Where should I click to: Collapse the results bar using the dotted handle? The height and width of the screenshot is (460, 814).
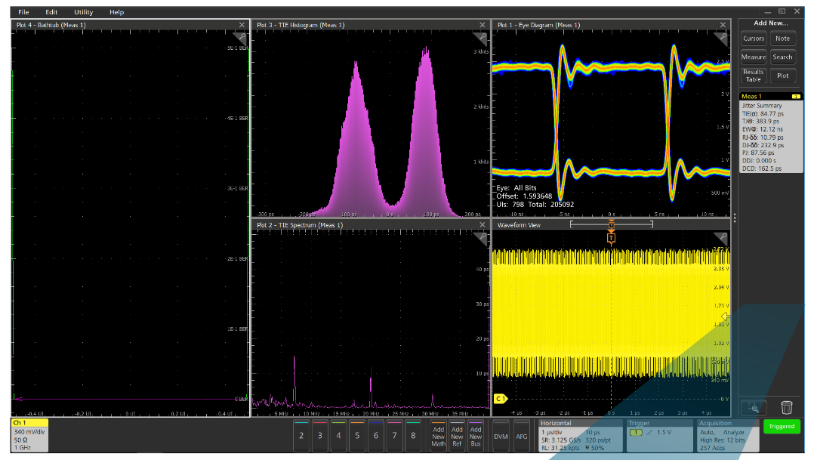coord(734,218)
